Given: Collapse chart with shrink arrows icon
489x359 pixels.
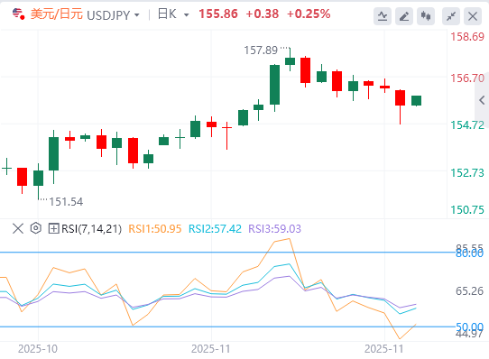Looking at the screenshot, I should tap(451, 16).
